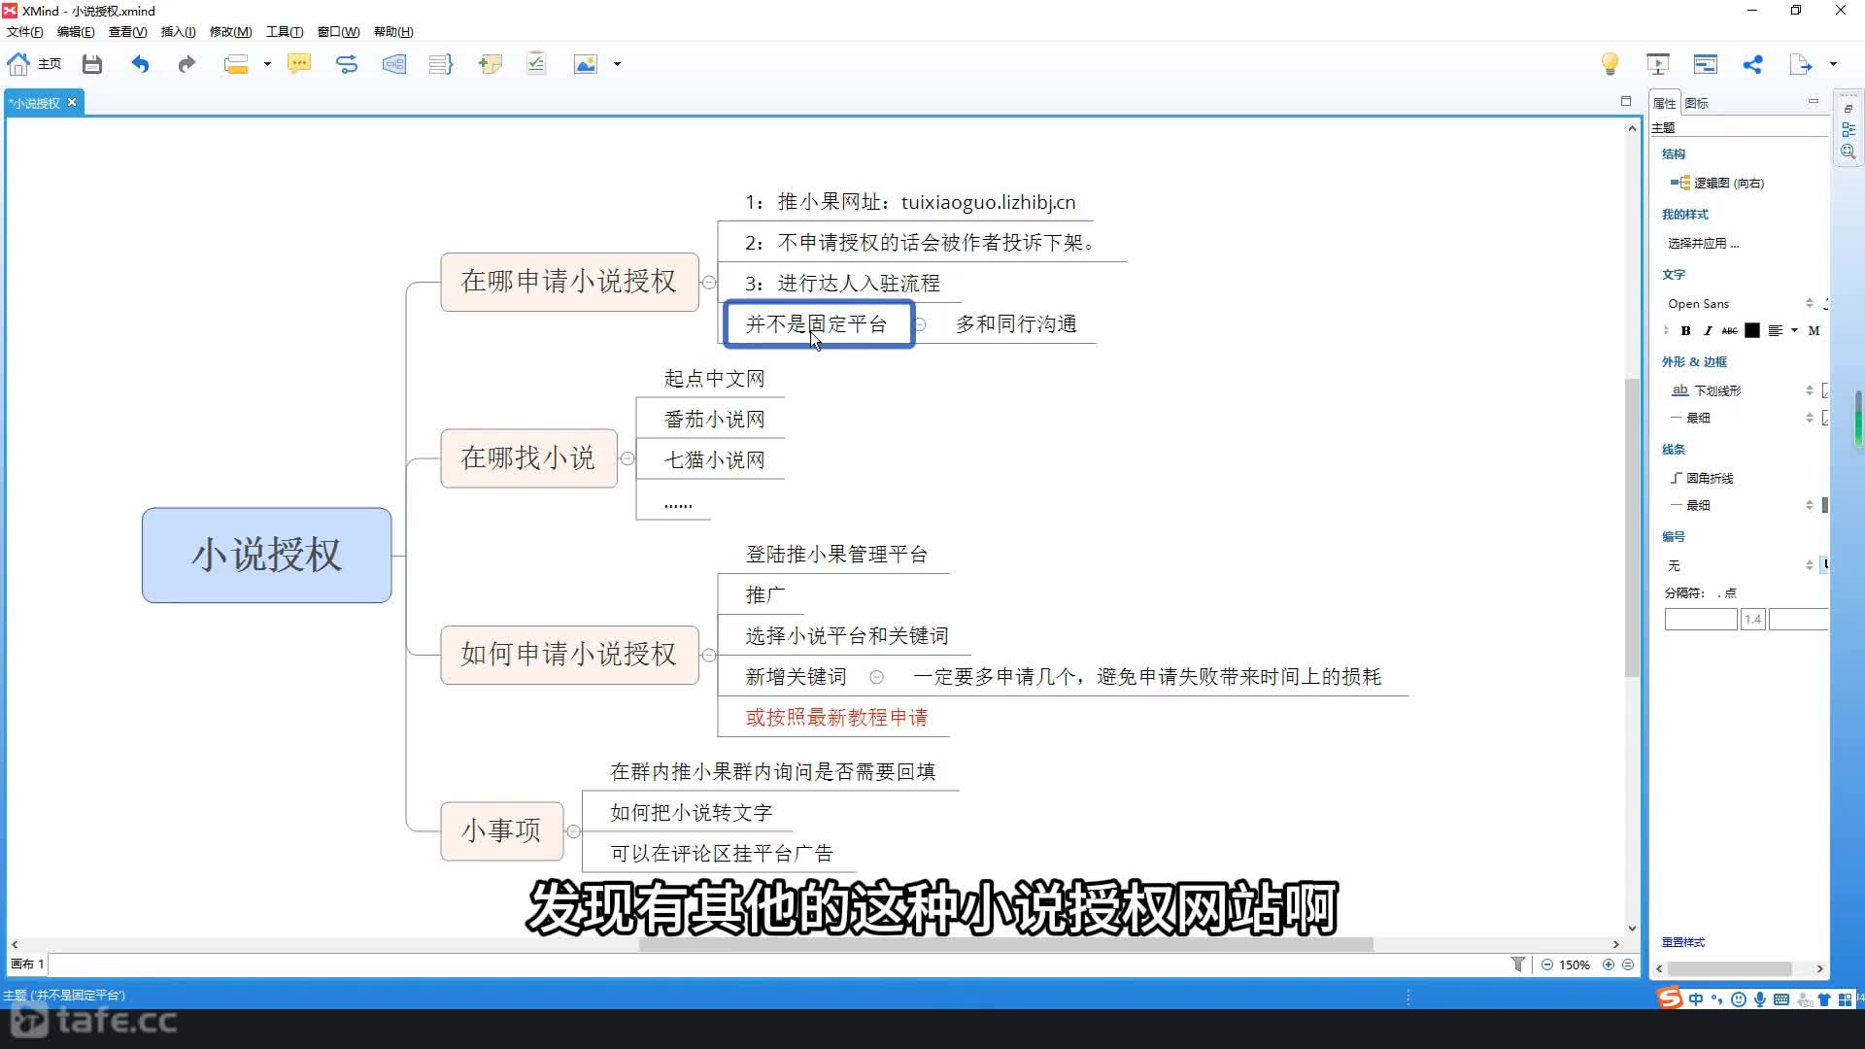Click the 逻辑图 (向右) structure option
This screenshot has width=1865, height=1049.
click(x=1717, y=183)
